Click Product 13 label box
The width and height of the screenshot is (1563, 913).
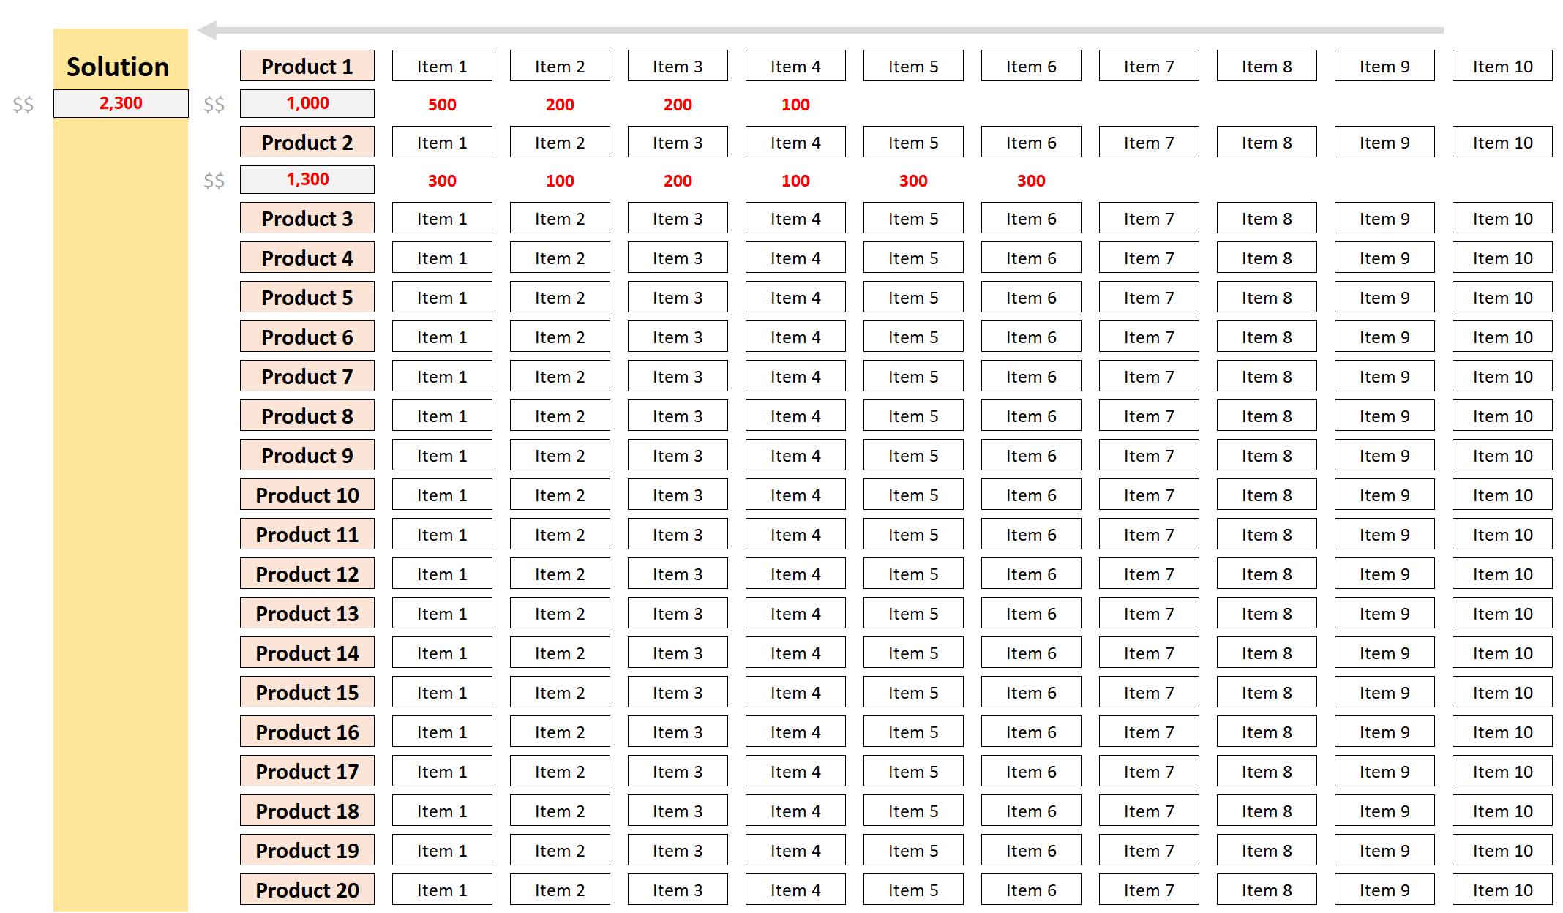[307, 614]
